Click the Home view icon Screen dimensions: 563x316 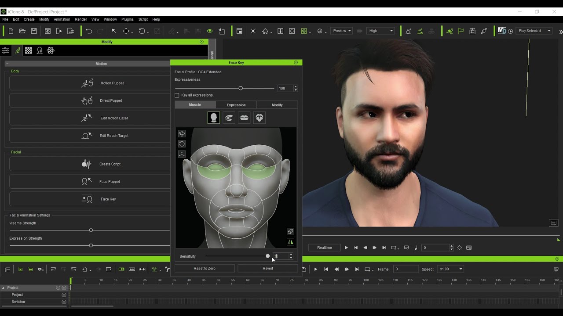click(x=265, y=31)
